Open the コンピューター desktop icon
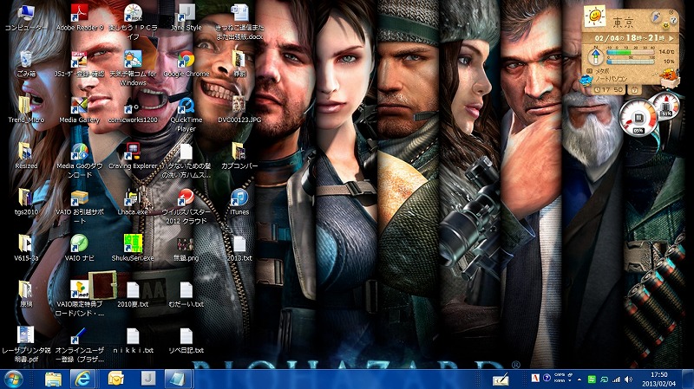The height and width of the screenshot is (389, 694). tap(26, 17)
